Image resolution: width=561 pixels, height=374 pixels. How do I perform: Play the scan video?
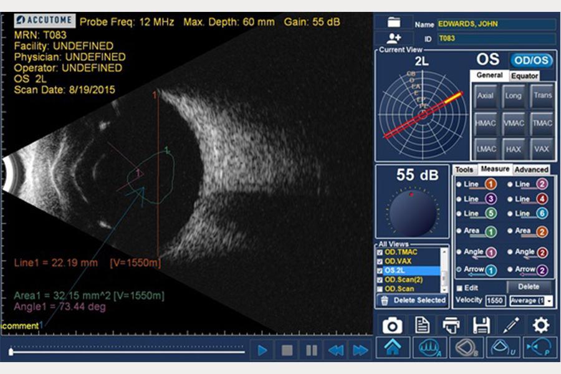pyautogui.click(x=262, y=350)
